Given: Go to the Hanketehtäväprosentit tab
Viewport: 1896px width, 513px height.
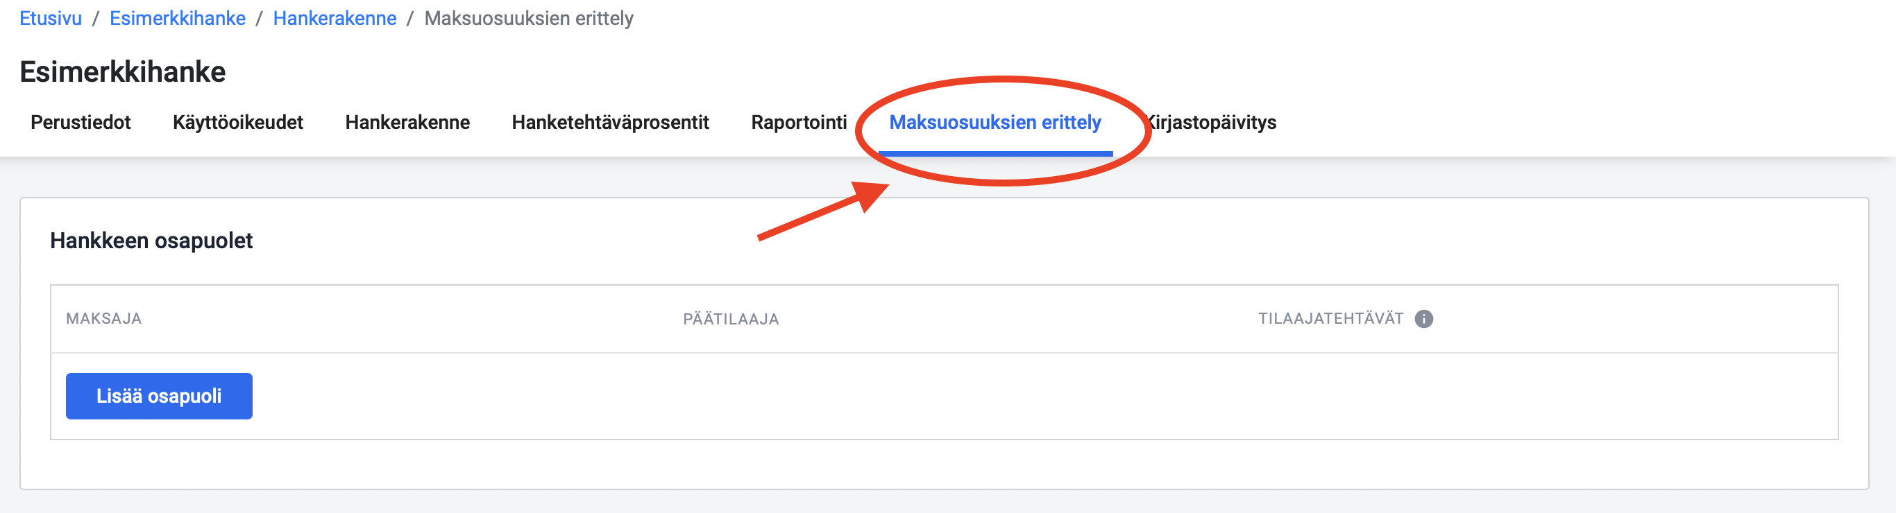Looking at the screenshot, I should [610, 122].
